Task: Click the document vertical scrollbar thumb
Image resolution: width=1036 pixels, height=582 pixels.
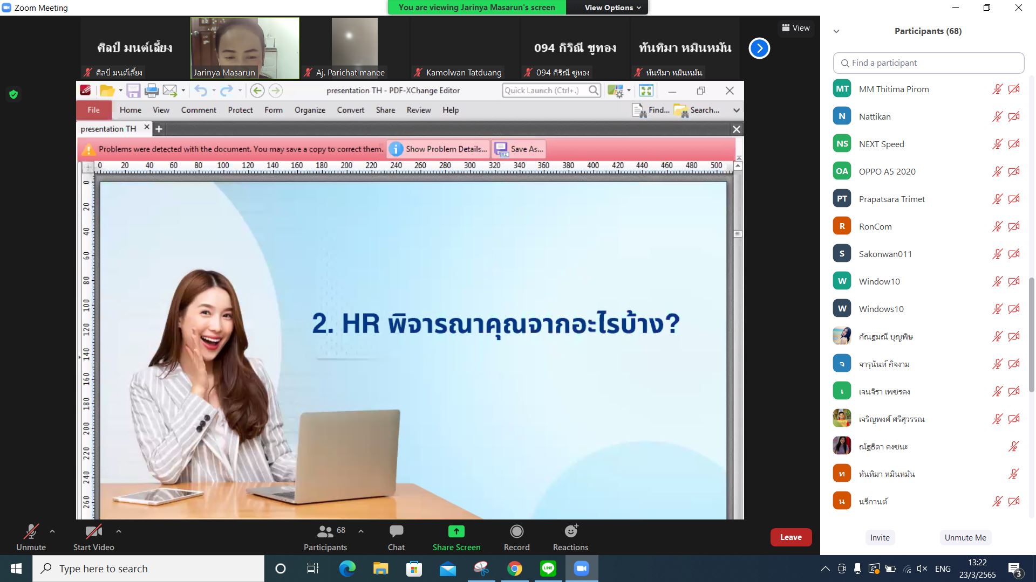Action: pyautogui.click(x=738, y=234)
